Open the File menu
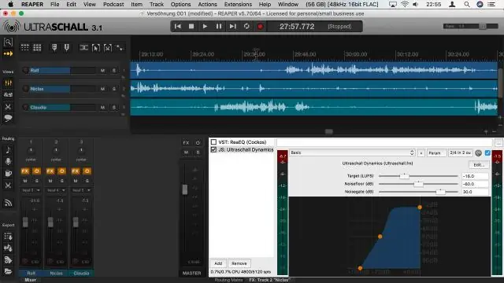Viewport: 504px width, 283px height. (x=54, y=4)
